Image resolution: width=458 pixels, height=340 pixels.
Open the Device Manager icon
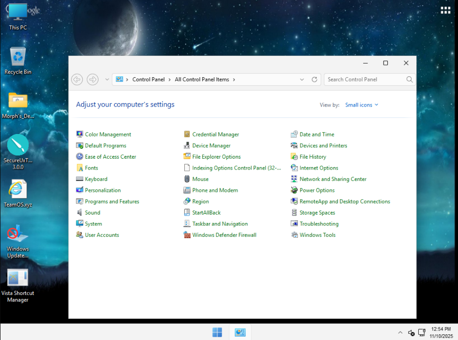point(187,146)
